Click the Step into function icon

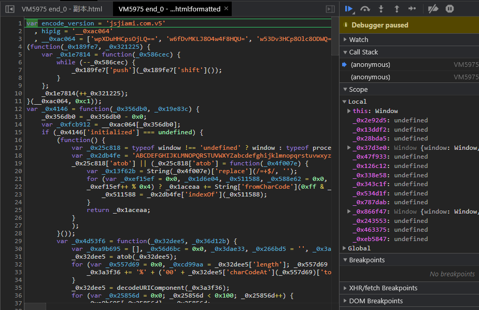[x=381, y=8]
